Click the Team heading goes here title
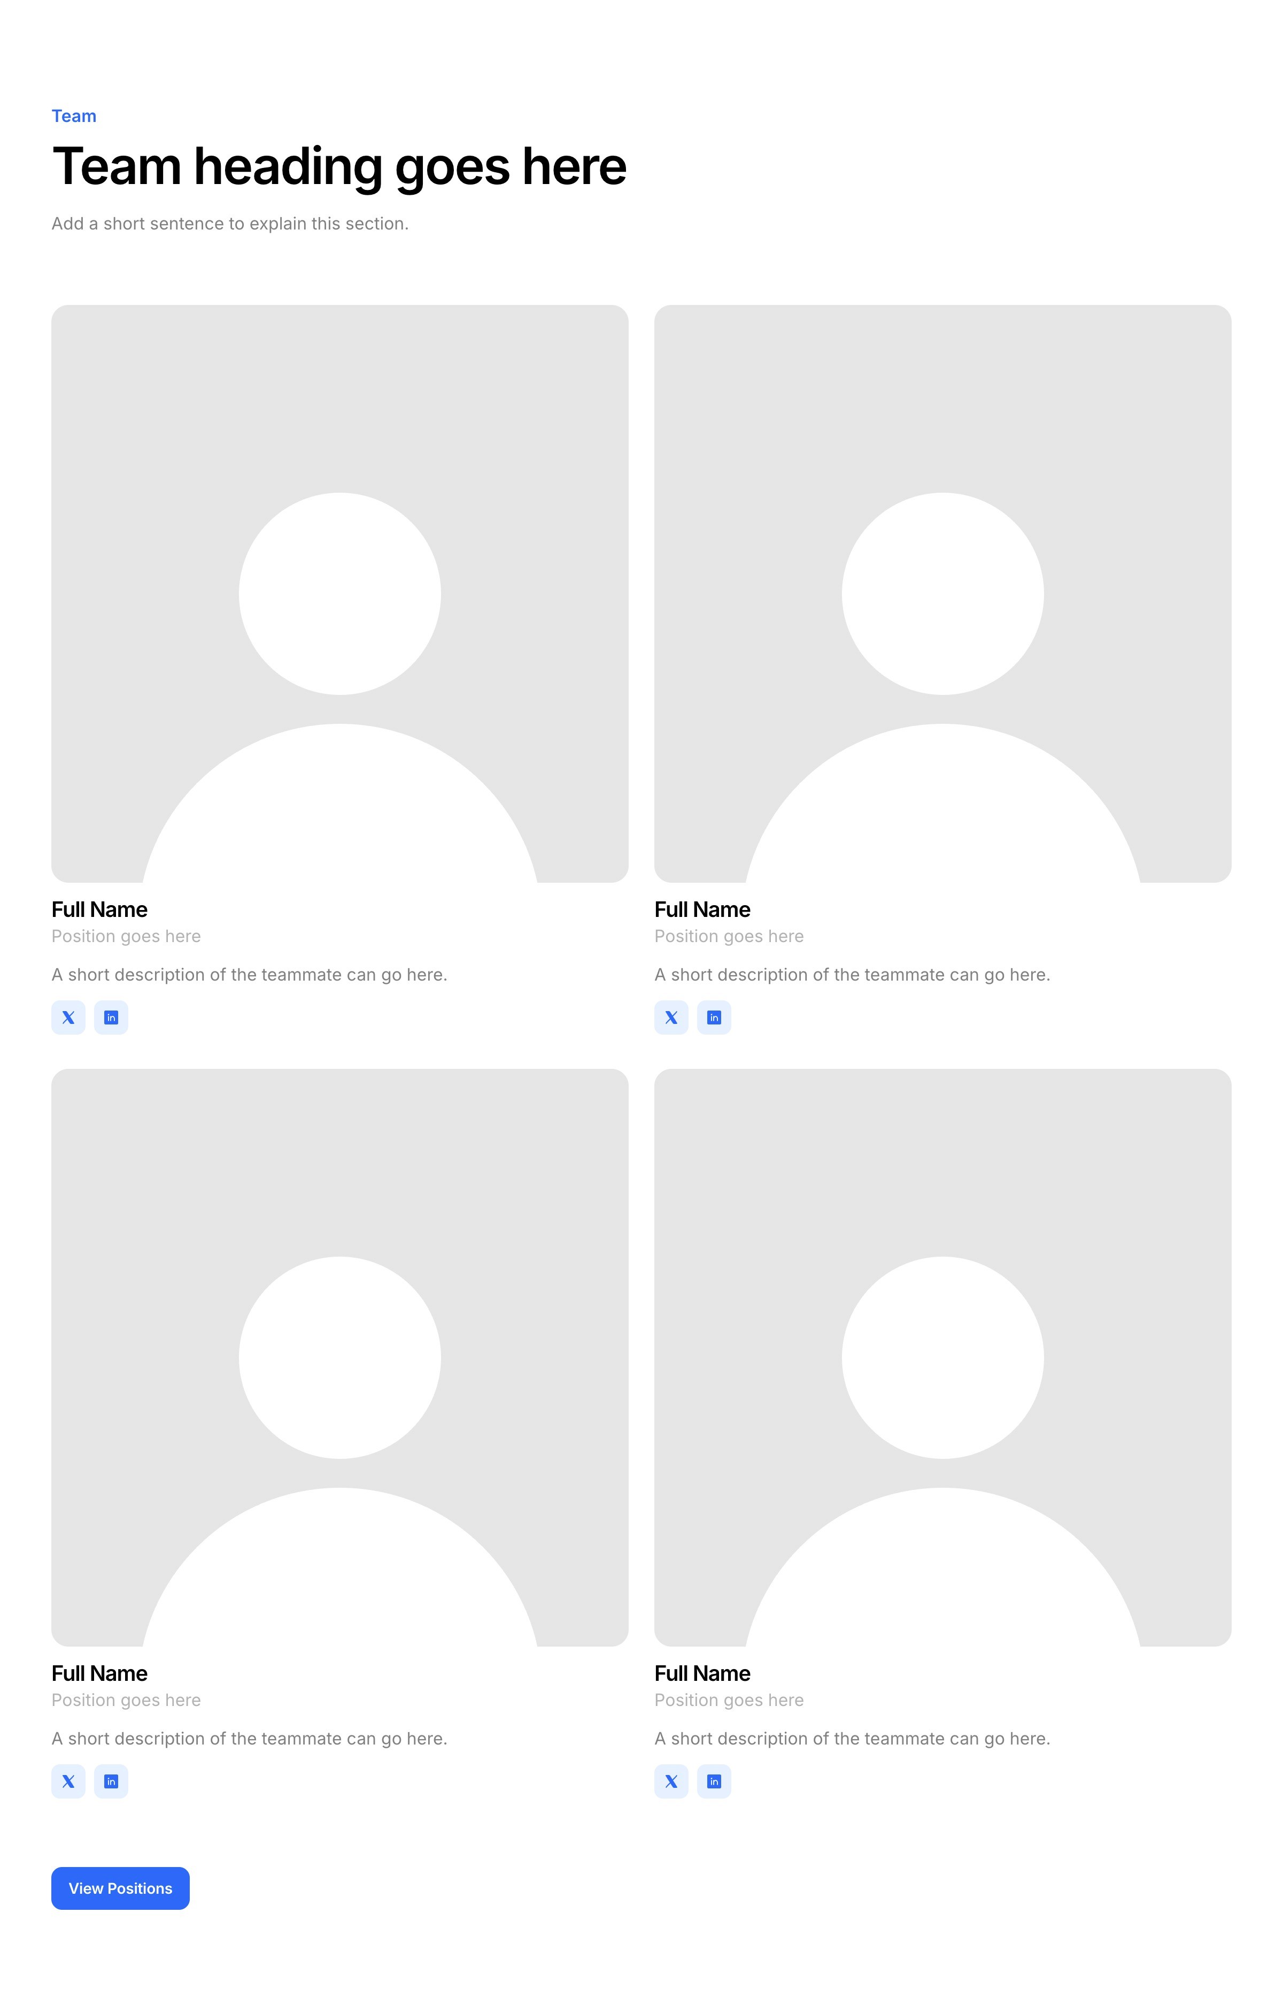 click(339, 166)
